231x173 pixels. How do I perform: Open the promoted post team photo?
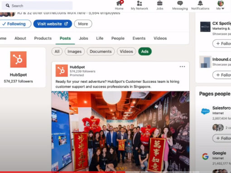tap(120, 131)
